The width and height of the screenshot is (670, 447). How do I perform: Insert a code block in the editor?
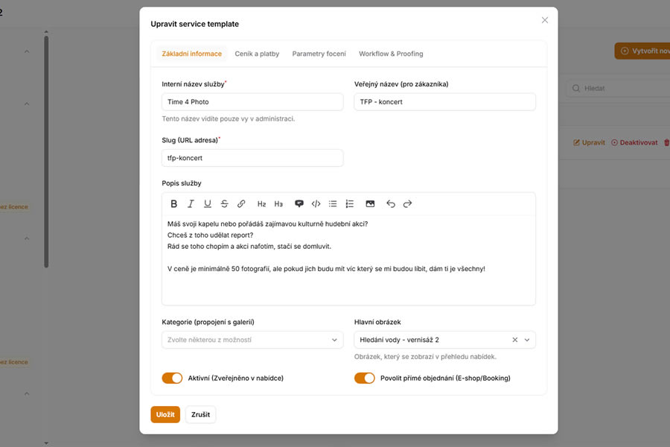(x=316, y=203)
